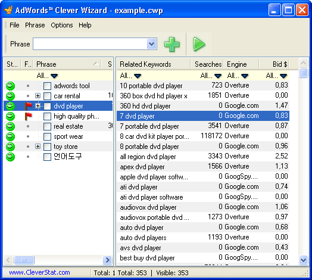Click the green play run icon
Image resolution: width=312 pixels, height=280 pixels.
(199, 44)
